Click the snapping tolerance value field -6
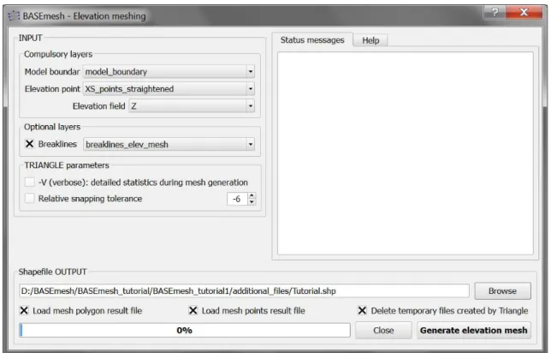Screen dimensions: 551x353 click(x=238, y=199)
